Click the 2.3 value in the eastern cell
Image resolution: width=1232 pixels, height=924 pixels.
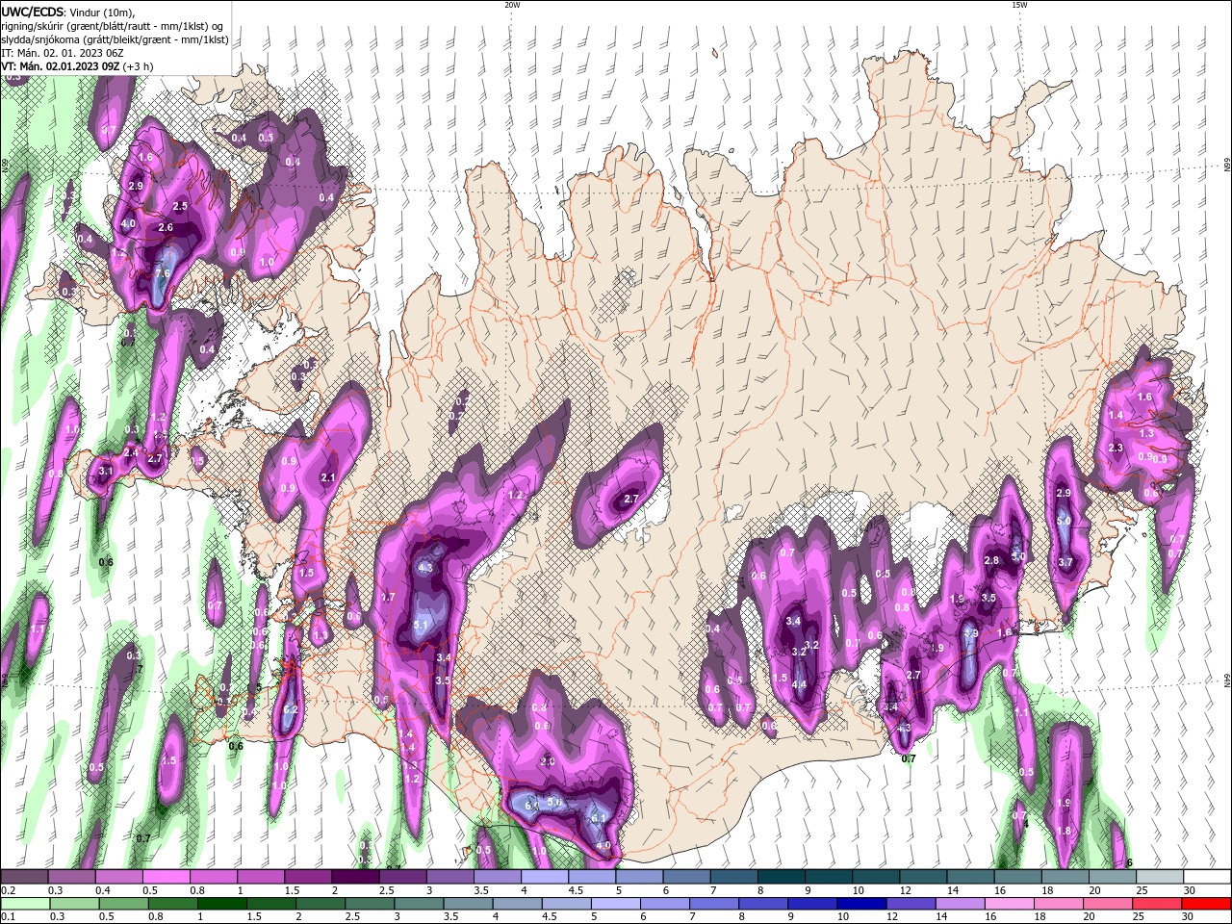coord(1116,449)
